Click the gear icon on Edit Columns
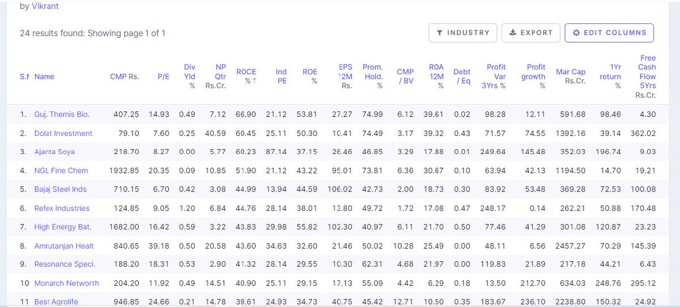This screenshot has width=680, height=307. coord(576,33)
